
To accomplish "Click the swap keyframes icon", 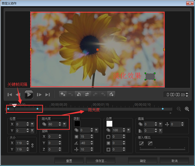I will coord(87,94).
